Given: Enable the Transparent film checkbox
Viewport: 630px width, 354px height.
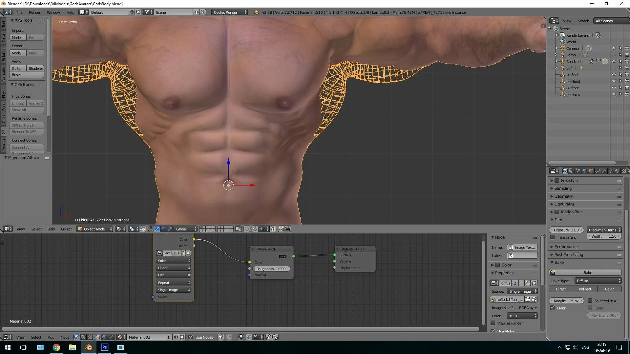Looking at the screenshot, I should point(553,237).
